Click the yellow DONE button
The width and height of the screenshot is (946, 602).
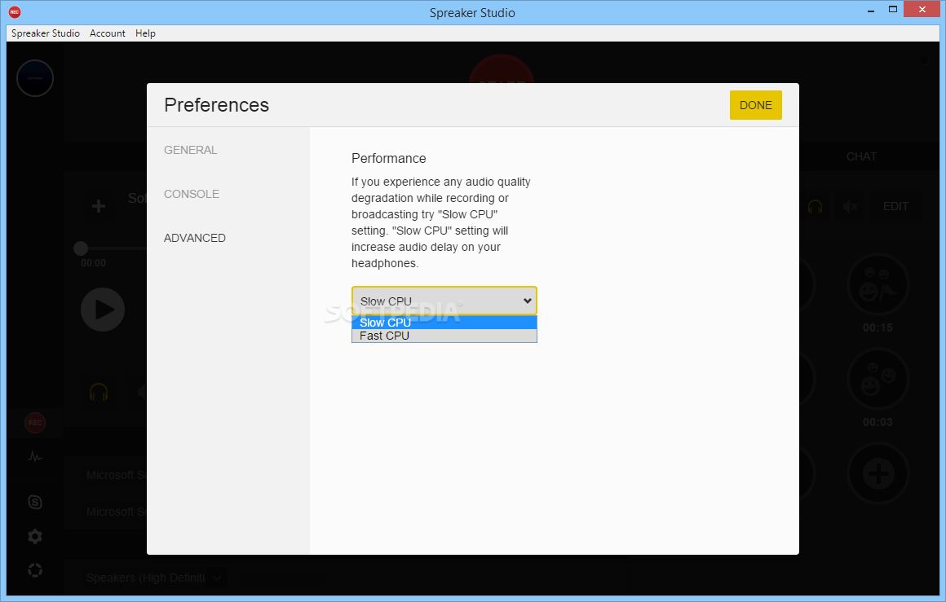(x=755, y=105)
